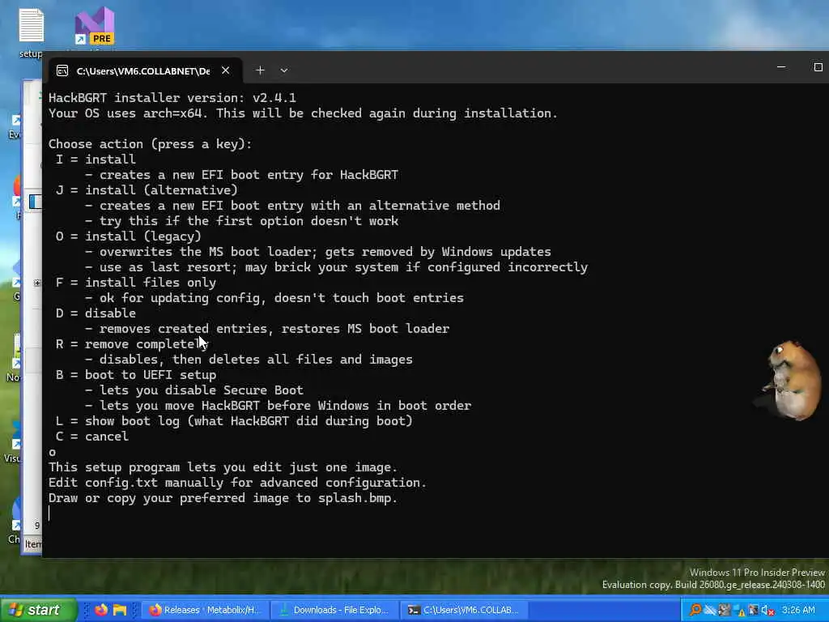This screenshot has height=622, width=829.
Task: Click the 'F = install files only' line
Action: point(136,283)
